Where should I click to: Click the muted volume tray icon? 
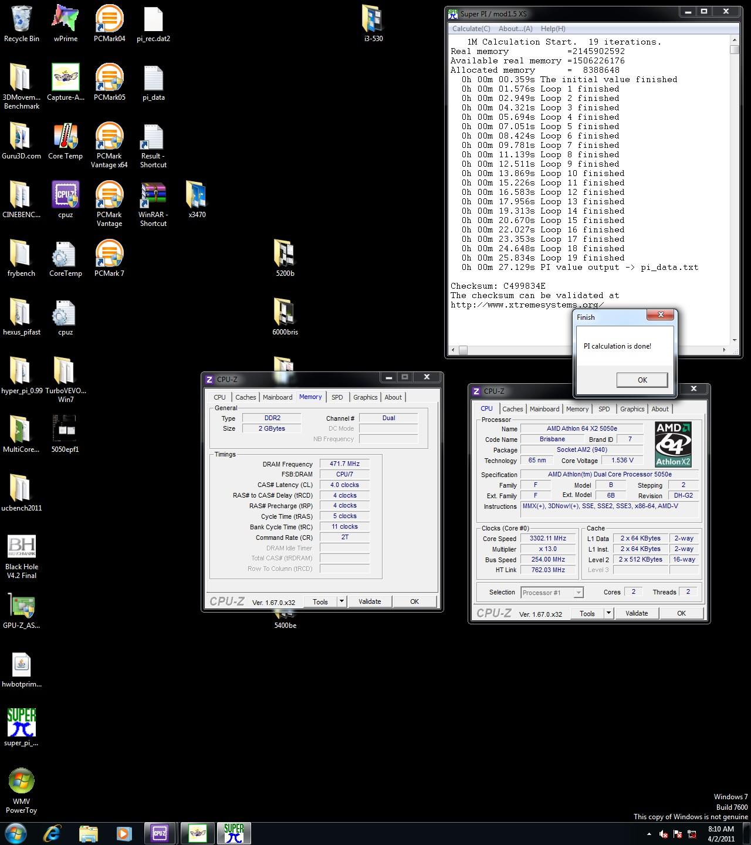[x=664, y=834]
